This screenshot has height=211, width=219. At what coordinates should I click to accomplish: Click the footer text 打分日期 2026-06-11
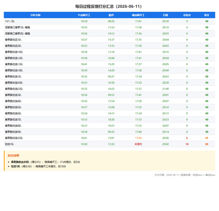(167, 175)
